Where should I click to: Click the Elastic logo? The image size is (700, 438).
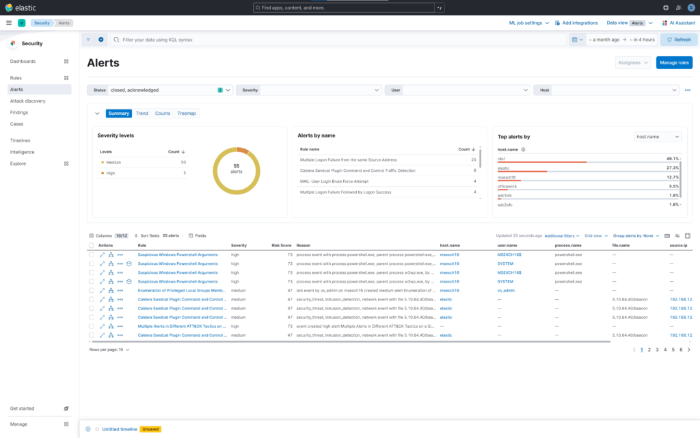point(20,8)
